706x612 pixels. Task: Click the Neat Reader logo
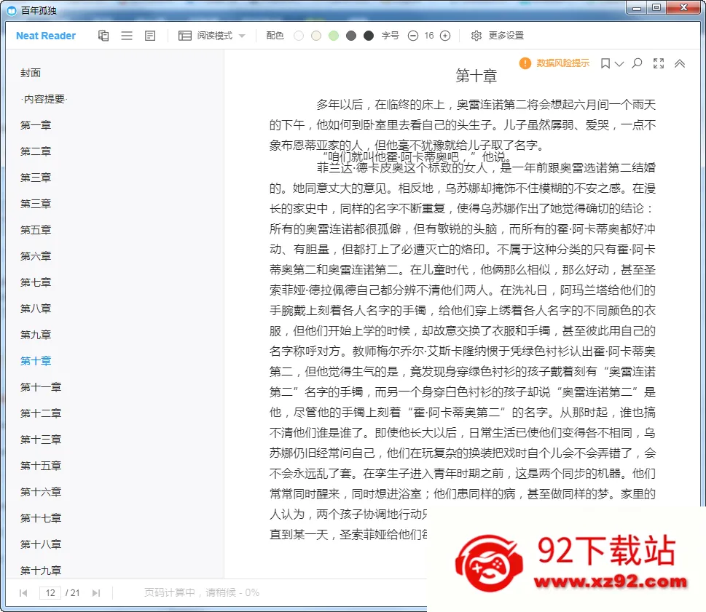point(46,36)
